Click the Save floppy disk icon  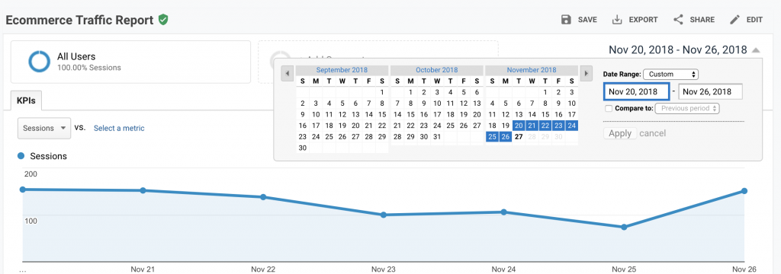point(566,20)
